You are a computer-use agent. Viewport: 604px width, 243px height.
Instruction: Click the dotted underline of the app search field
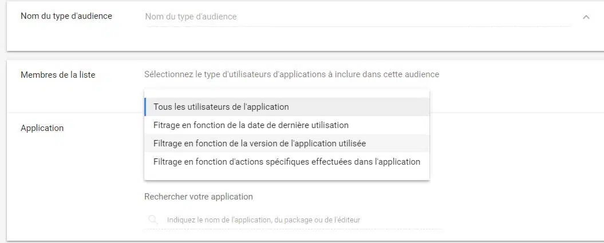point(292,229)
